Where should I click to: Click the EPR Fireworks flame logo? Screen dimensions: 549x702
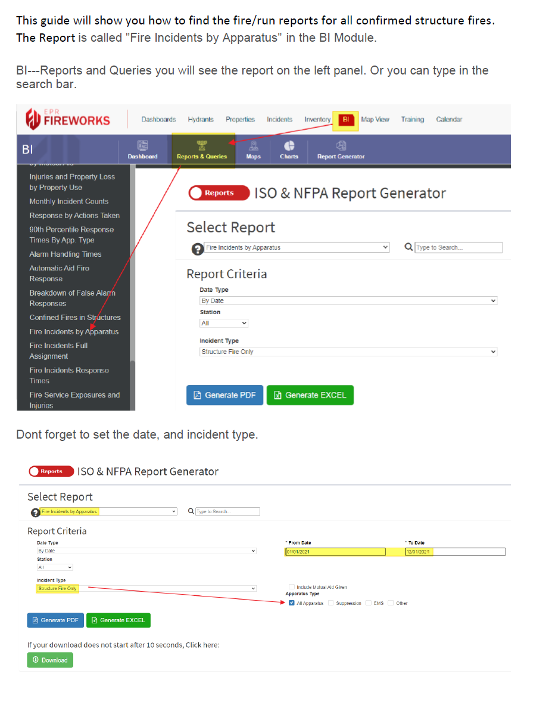[x=33, y=119]
